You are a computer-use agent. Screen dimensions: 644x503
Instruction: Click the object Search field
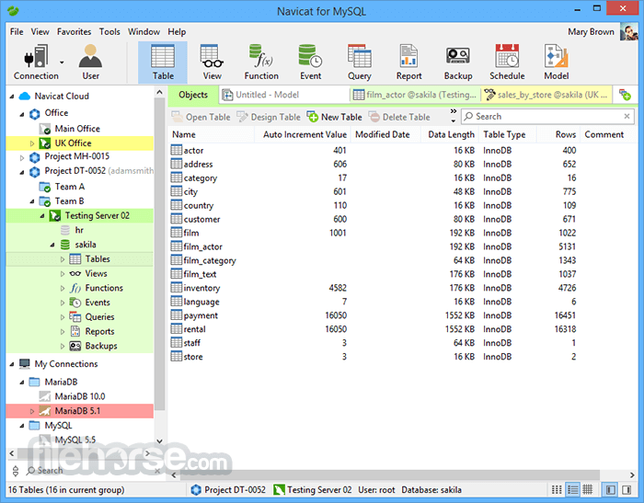[x=546, y=117]
